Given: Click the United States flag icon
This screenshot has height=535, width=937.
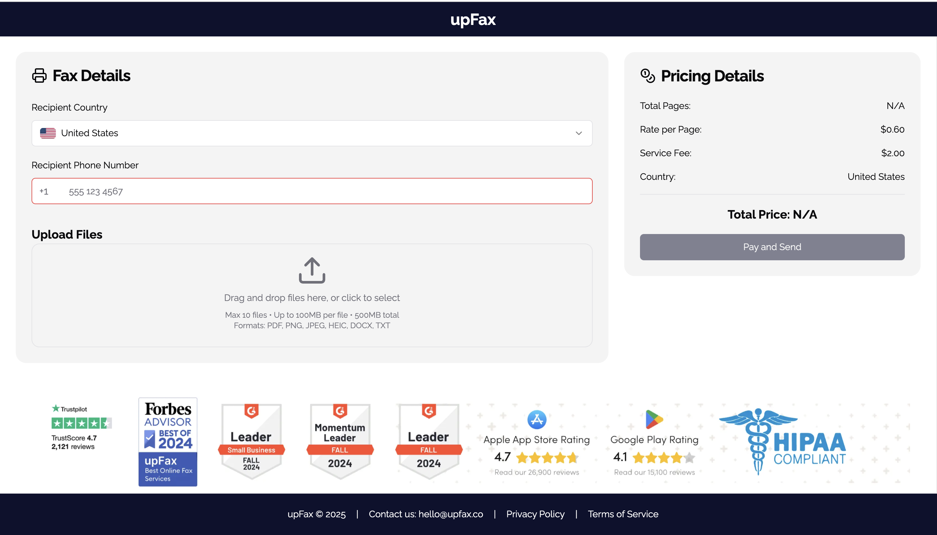Looking at the screenshot, I should click(x=48, y=133).
